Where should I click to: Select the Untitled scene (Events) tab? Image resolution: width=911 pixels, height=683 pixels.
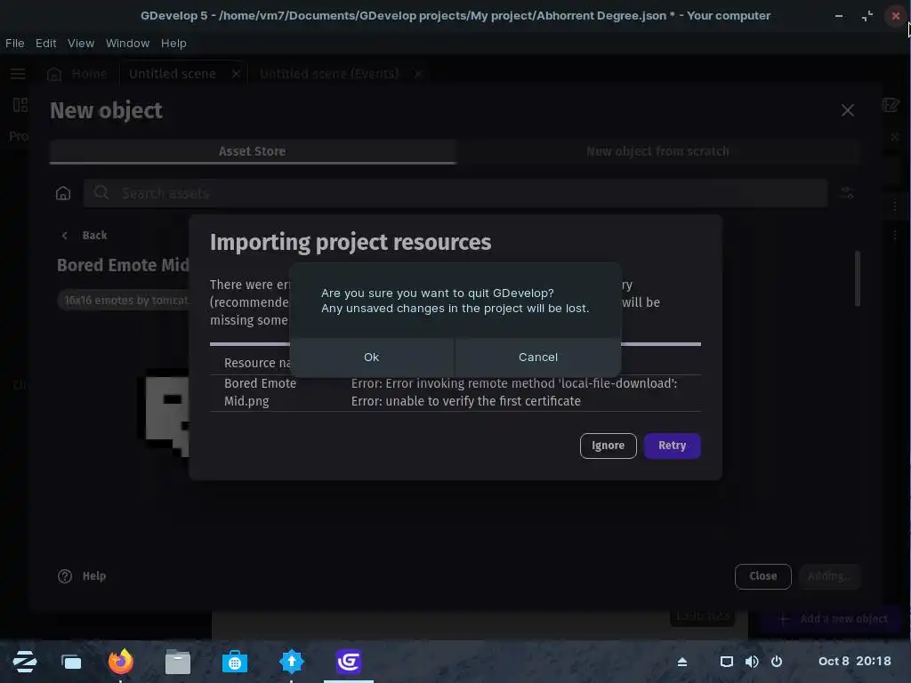tap(329, 74)
